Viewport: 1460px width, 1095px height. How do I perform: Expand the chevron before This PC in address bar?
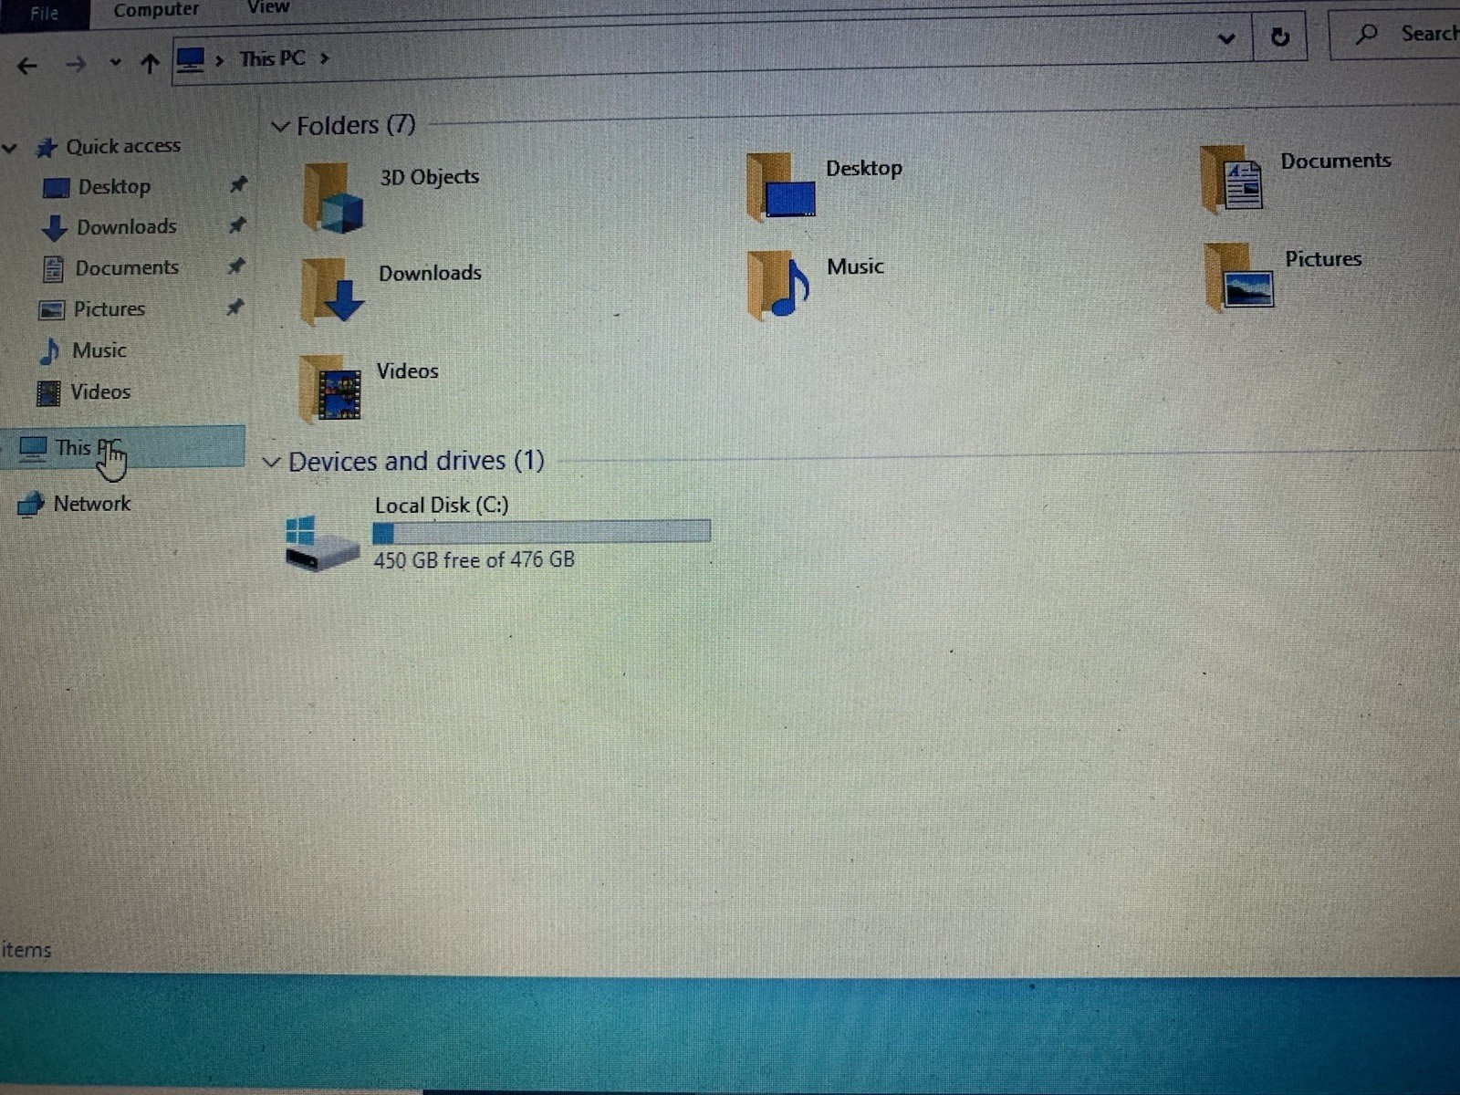(x=219, y=61)
